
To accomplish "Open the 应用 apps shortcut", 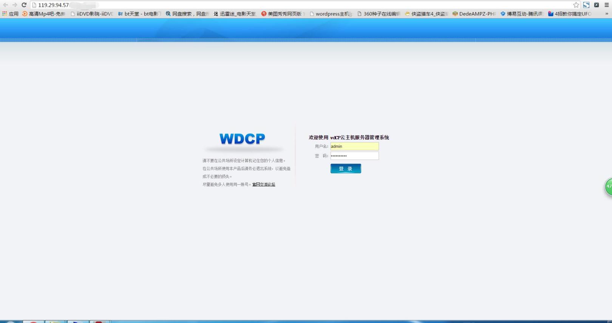I will [x=10, y=14].
